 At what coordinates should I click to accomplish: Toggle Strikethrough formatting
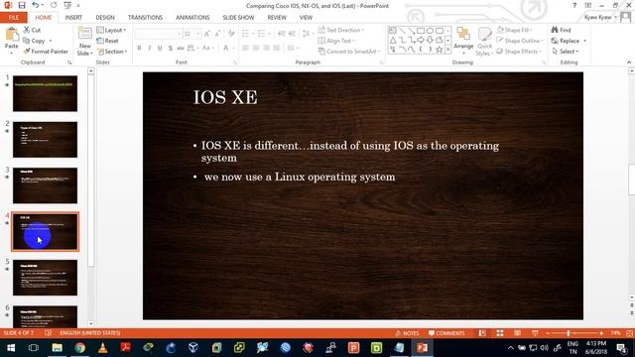click(181, 48)
